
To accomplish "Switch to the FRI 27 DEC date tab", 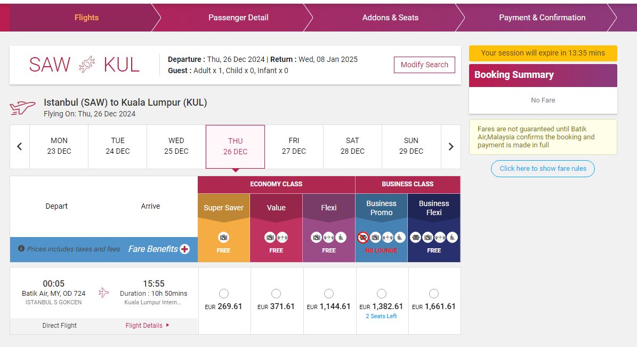I will tap(294, 146).
